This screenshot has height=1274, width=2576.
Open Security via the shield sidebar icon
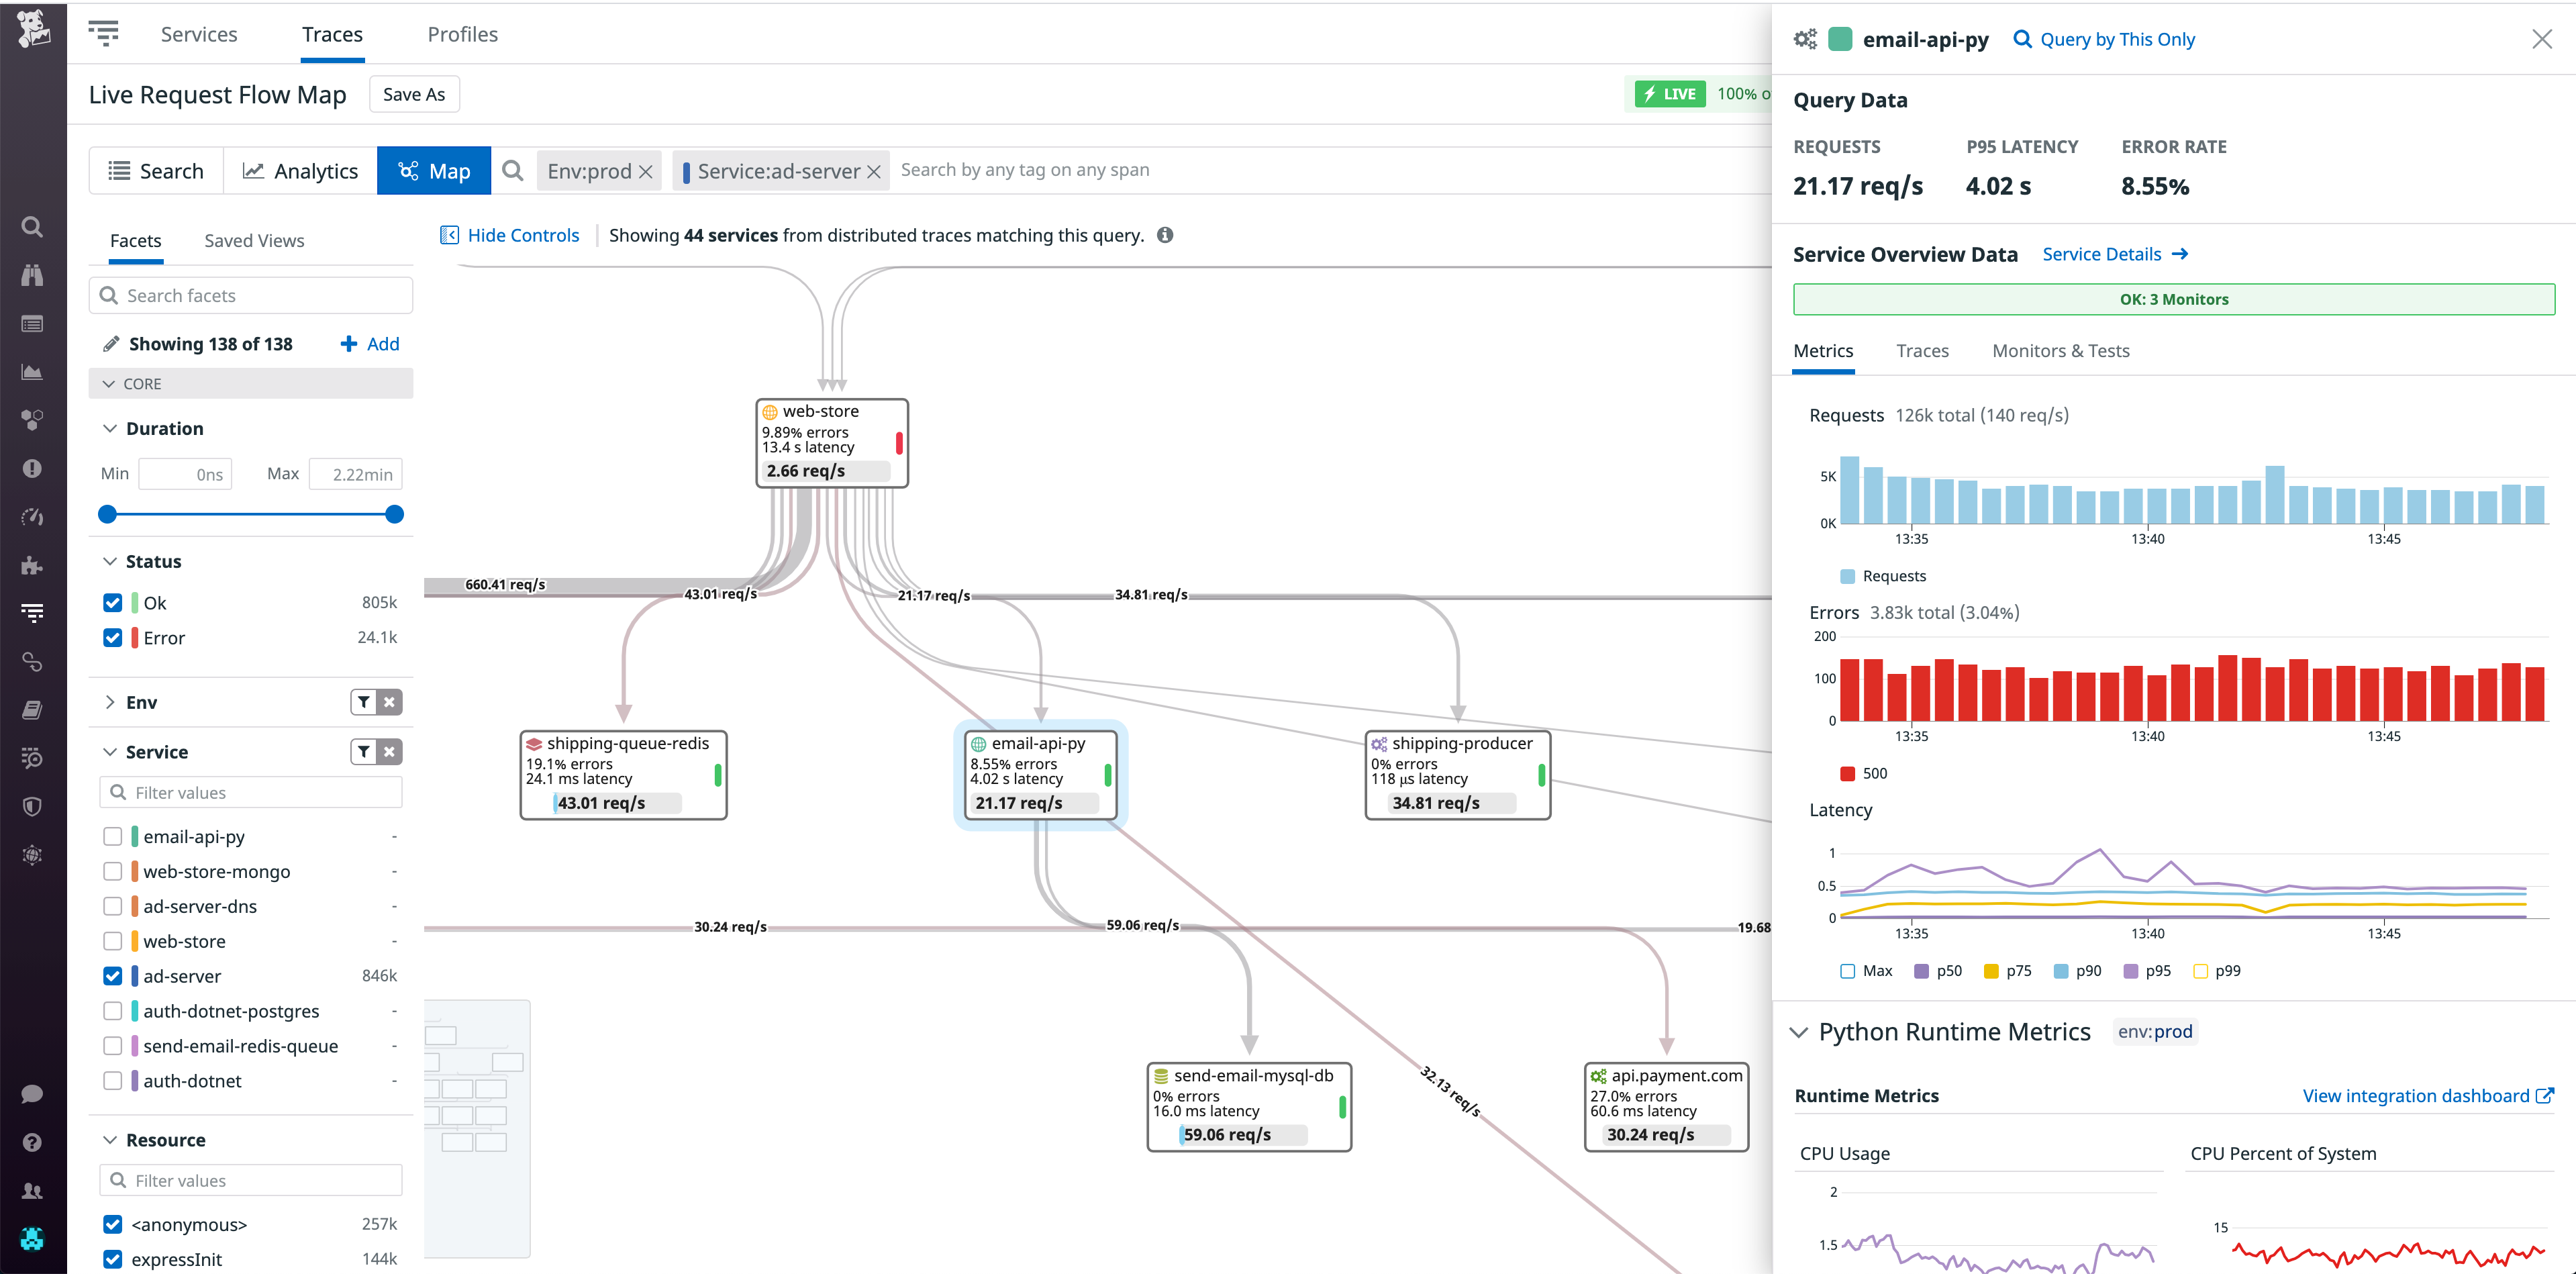[x=32, y=806]
